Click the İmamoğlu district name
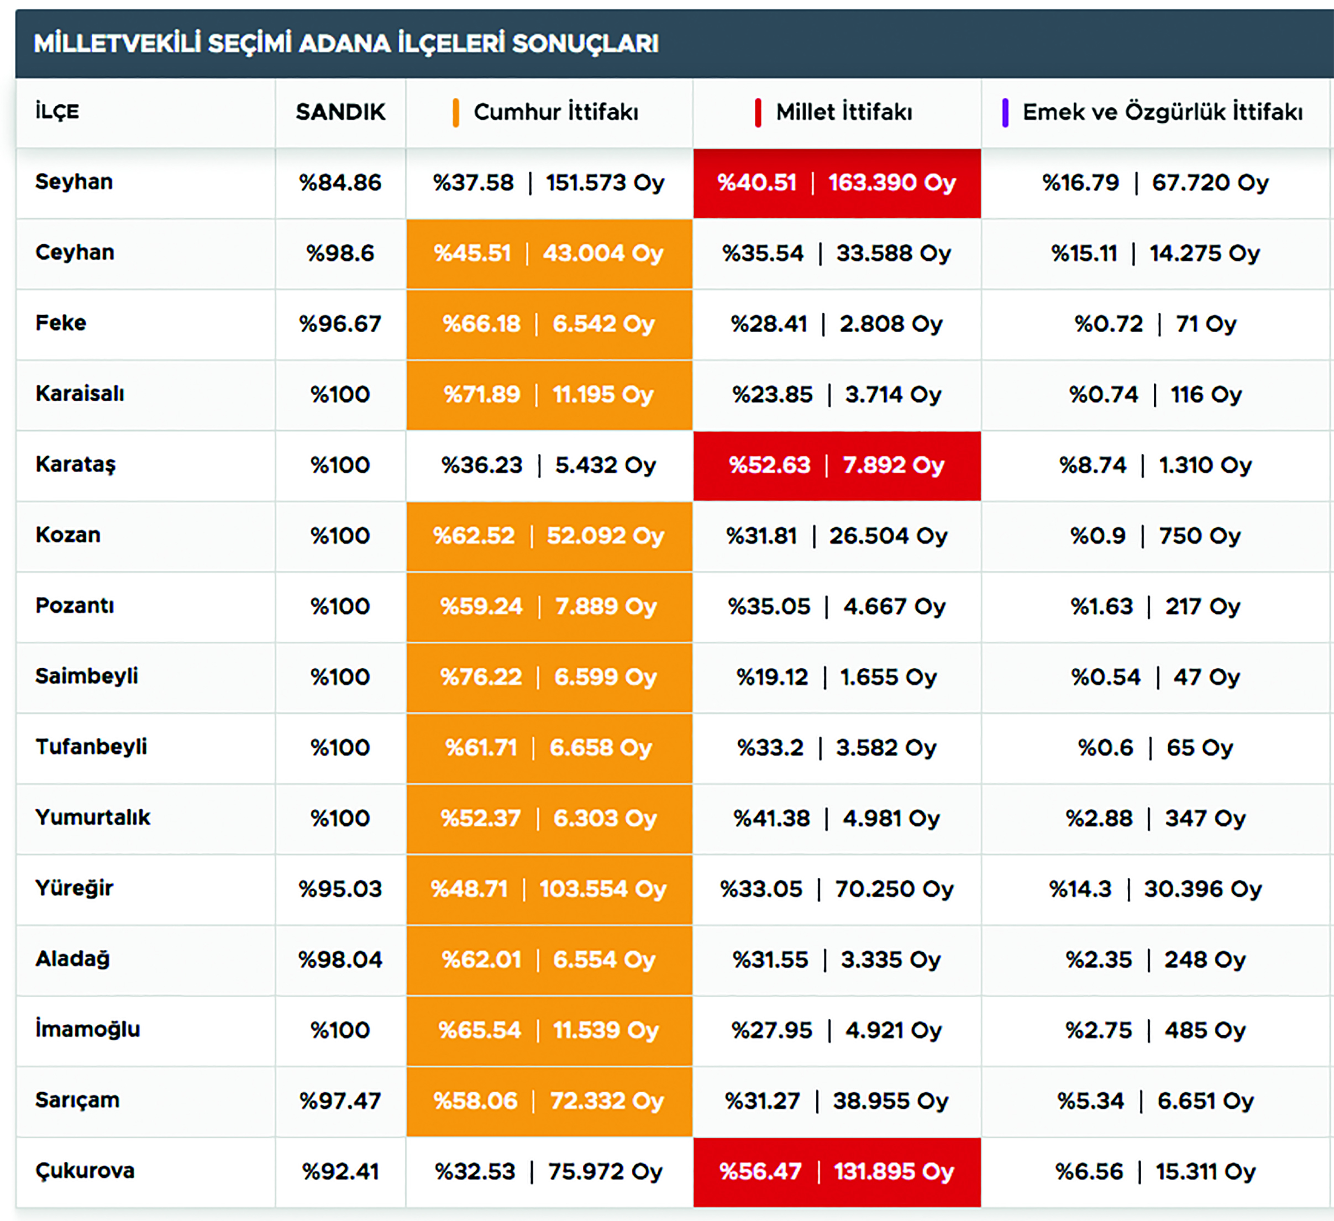 click(87, 1029)
